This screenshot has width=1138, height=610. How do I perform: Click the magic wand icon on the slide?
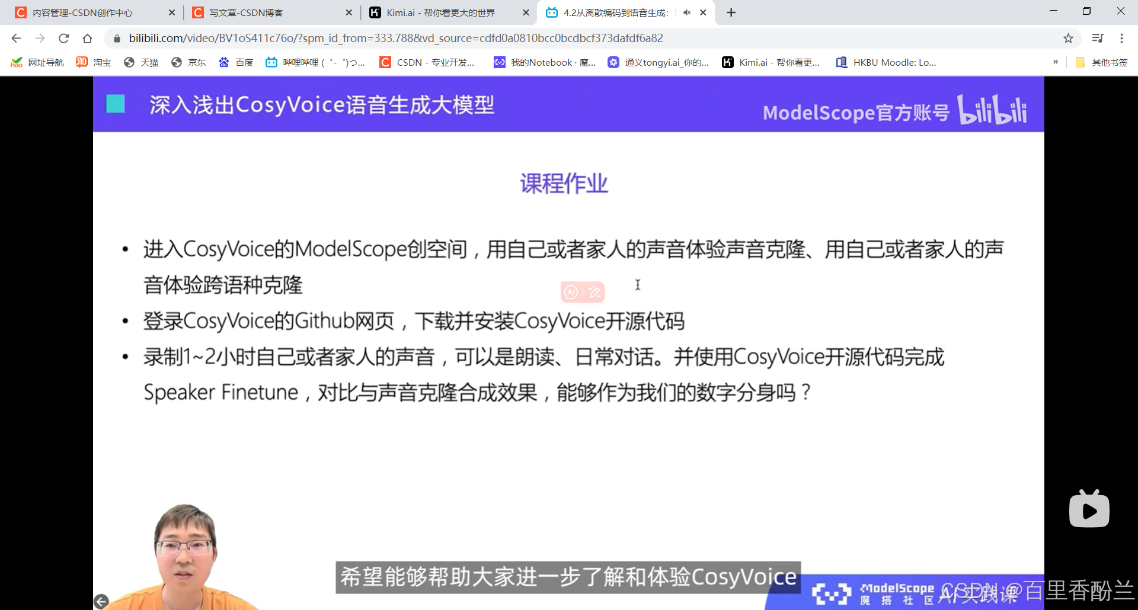pyautogui.click(x=594, y=292)
